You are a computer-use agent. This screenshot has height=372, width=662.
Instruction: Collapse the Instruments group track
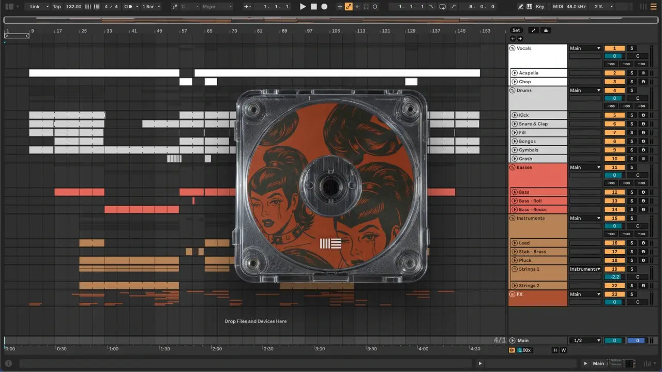(x=513, y=218)
